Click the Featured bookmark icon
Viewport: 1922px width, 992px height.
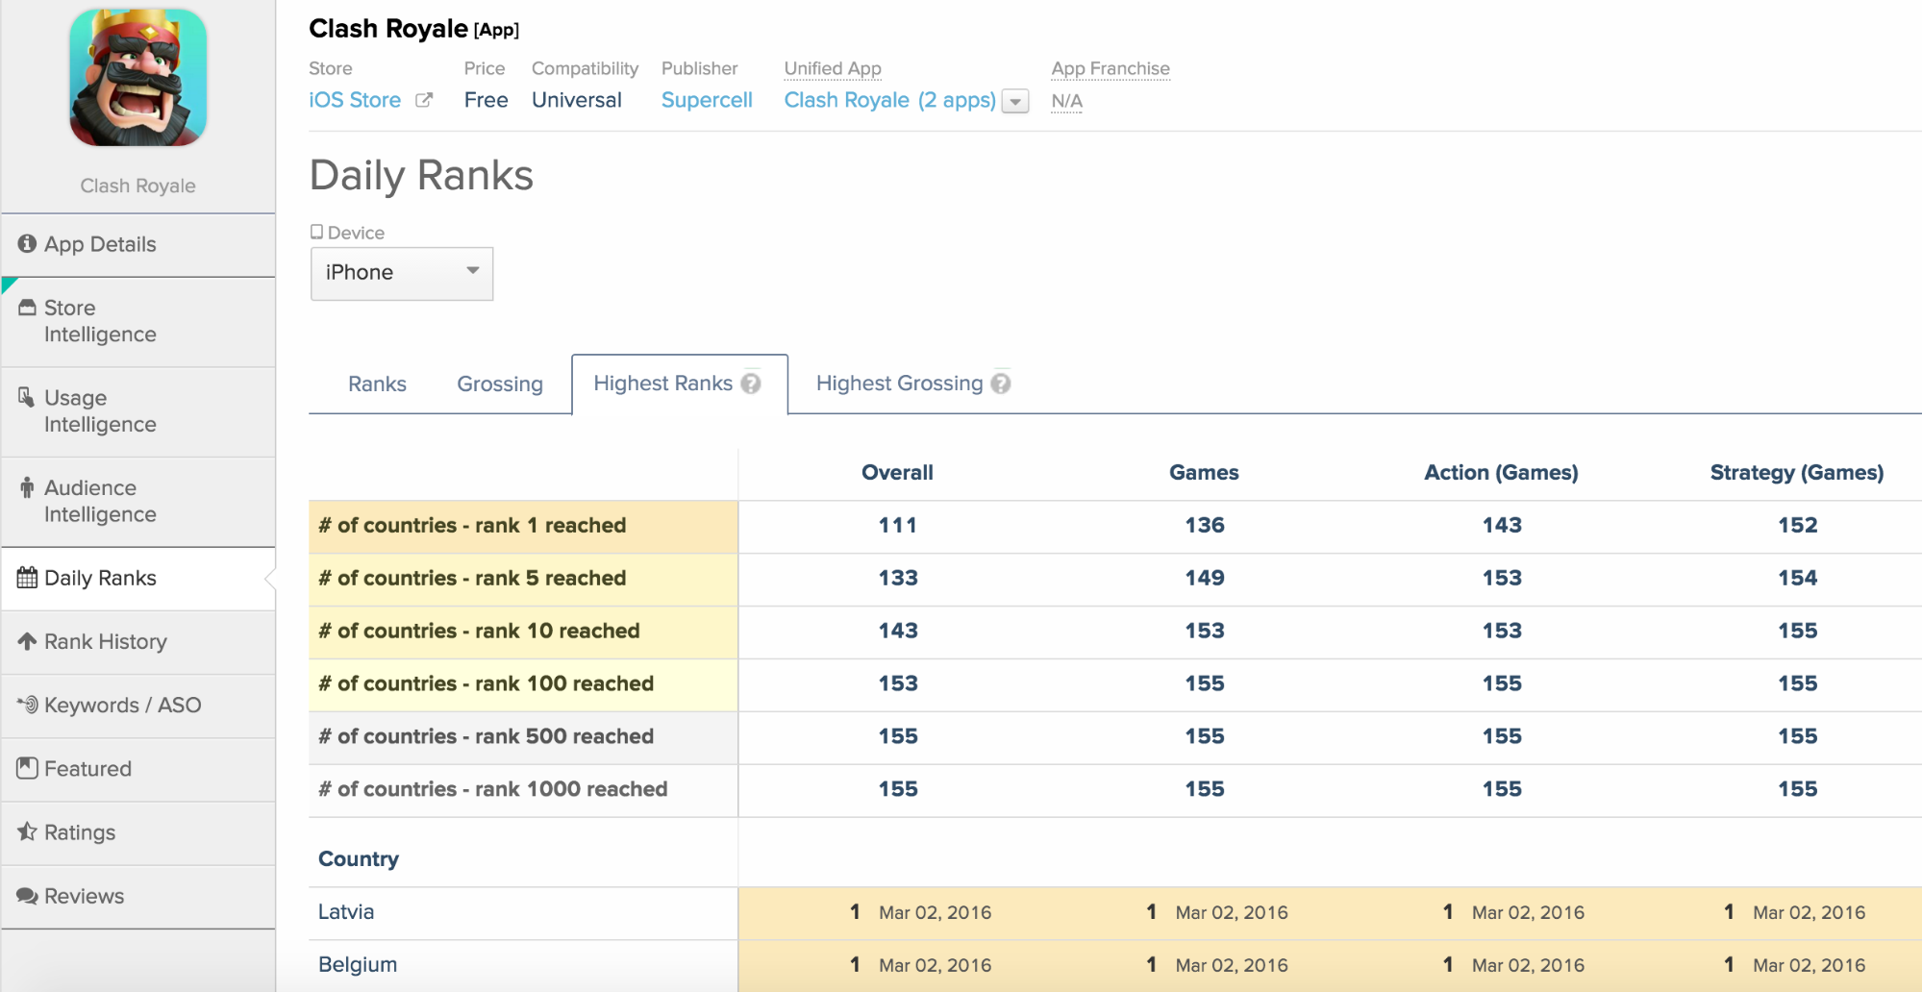click(x=27, y=768)
